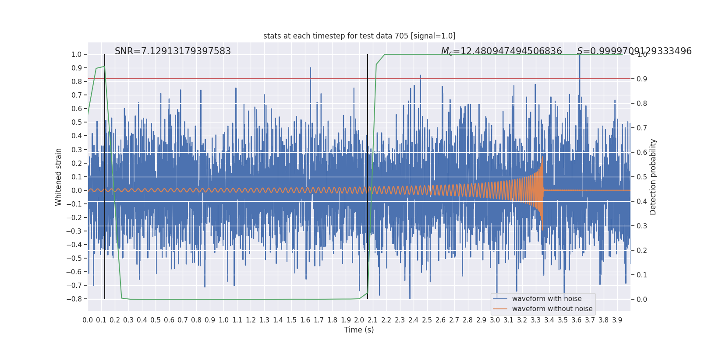Click "waveform without noise" legend entry text

coord(552,309)
